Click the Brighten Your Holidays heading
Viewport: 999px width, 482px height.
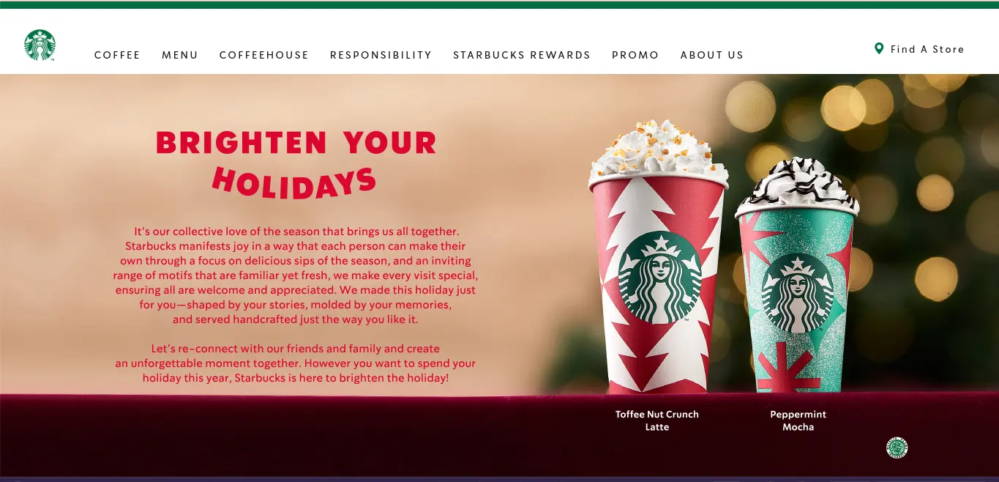click(x=296, y=164)
